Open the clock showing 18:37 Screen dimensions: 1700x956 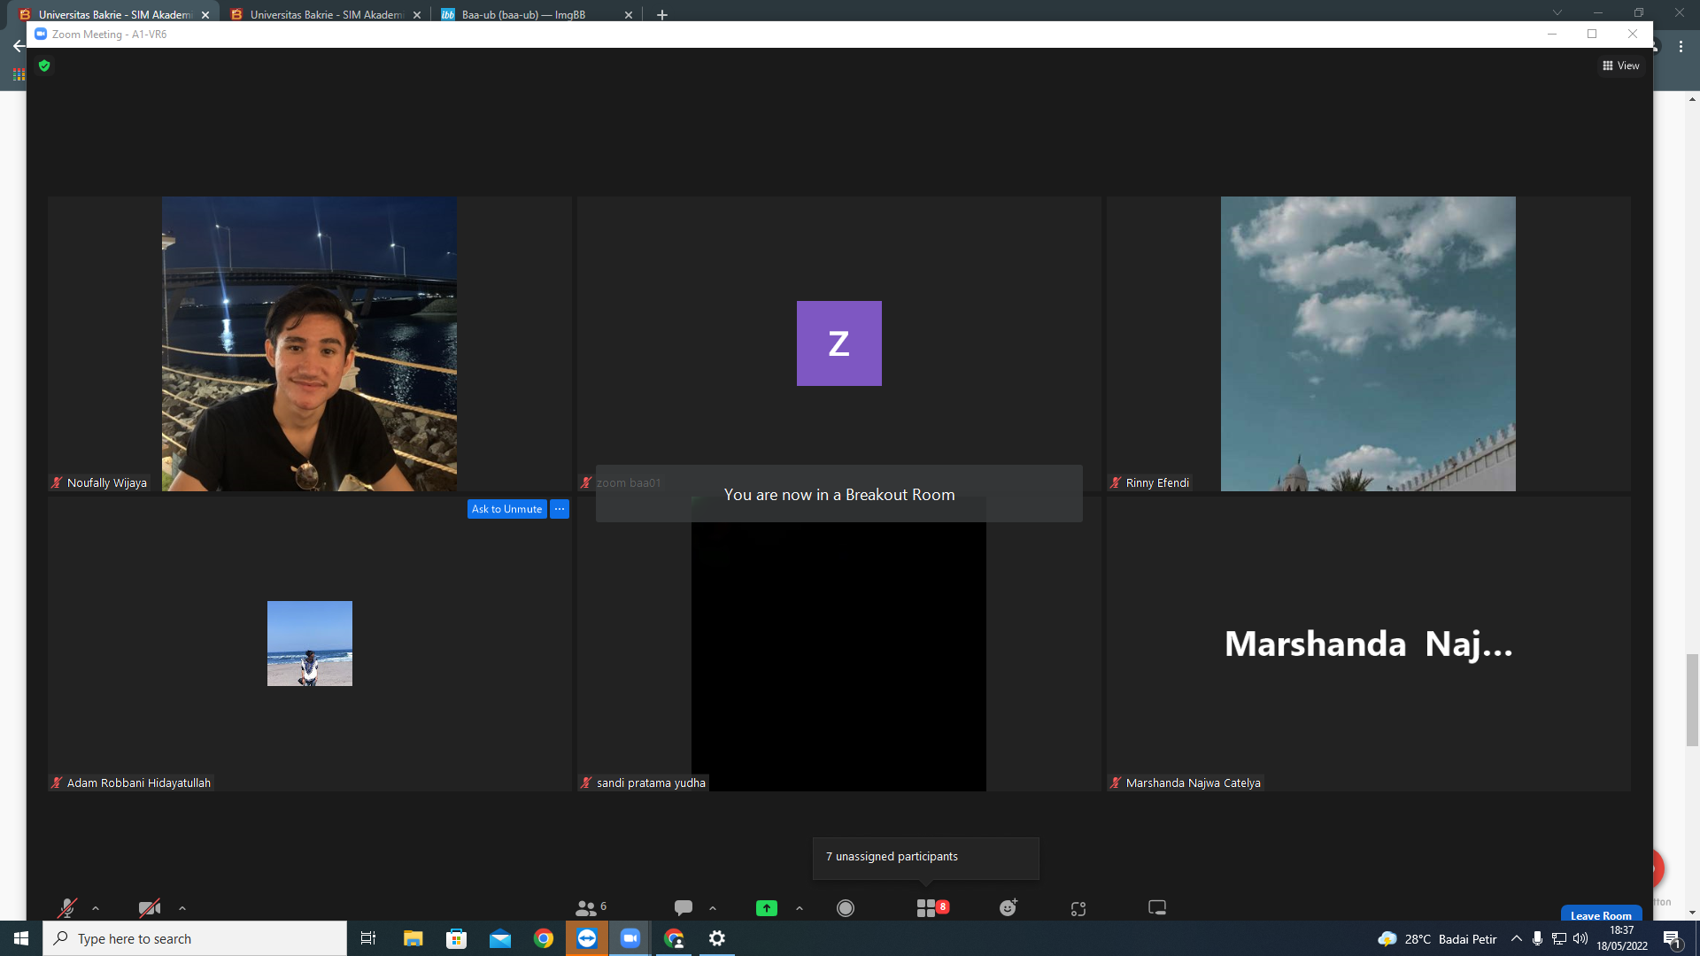pos(1622,938)
